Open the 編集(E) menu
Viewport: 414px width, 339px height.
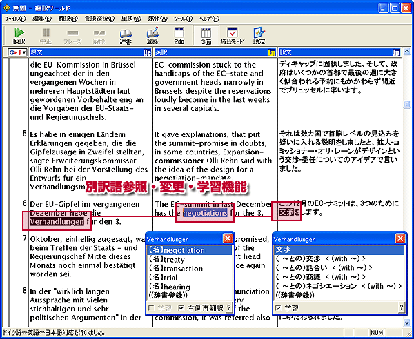[x=42, y=19]
